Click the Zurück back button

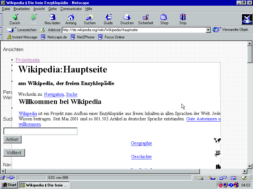click(x=15, y=19)
